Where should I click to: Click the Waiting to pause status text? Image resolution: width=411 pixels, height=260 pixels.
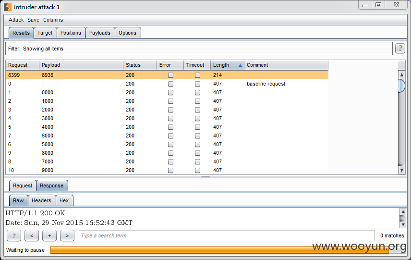(x=25, y=250)
